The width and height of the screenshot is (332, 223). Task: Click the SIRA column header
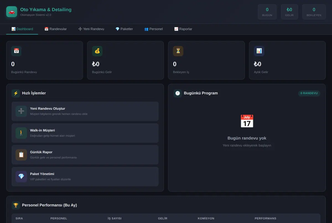coord(19,219)
